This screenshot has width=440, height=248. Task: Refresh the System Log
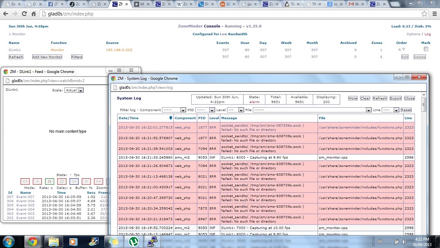380,98
